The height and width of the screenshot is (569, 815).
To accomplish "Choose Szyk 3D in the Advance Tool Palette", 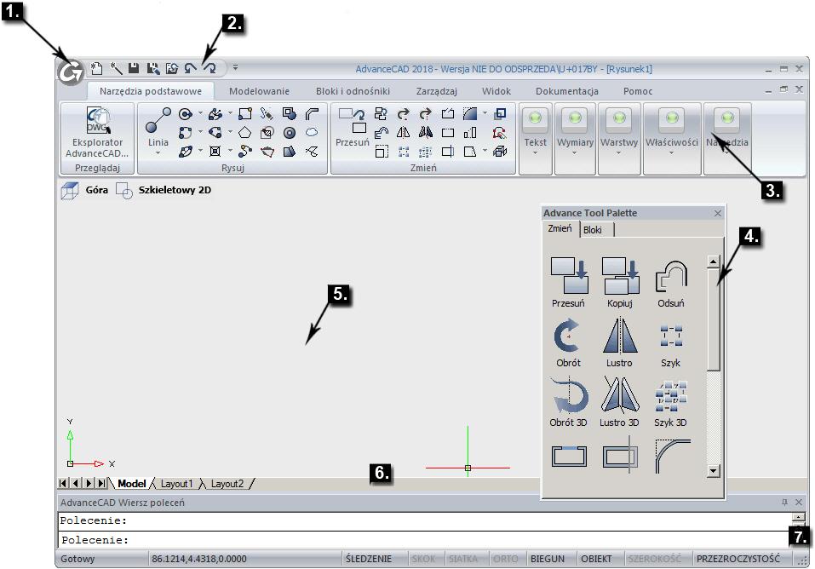I will [670, 403].
